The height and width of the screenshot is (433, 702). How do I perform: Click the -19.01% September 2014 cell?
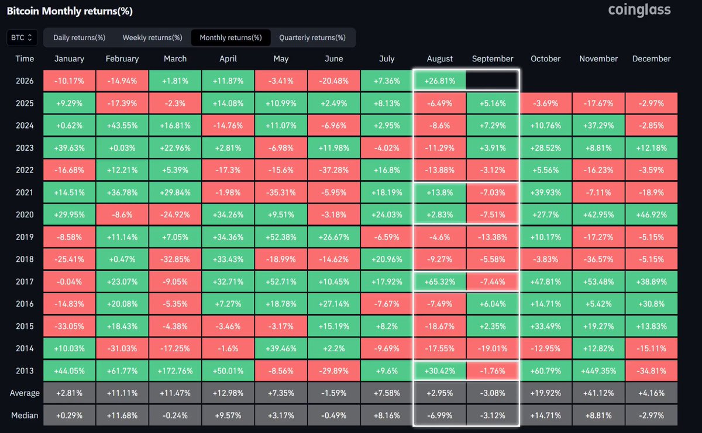pos(493,348)
